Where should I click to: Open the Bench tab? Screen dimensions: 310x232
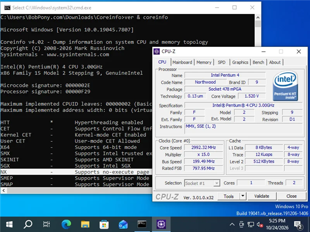pos(258,62)
